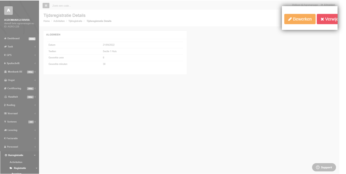The image size is (346, 174).
Task: Click the Mestbank BE bank icon
Action: coord(6,72)
